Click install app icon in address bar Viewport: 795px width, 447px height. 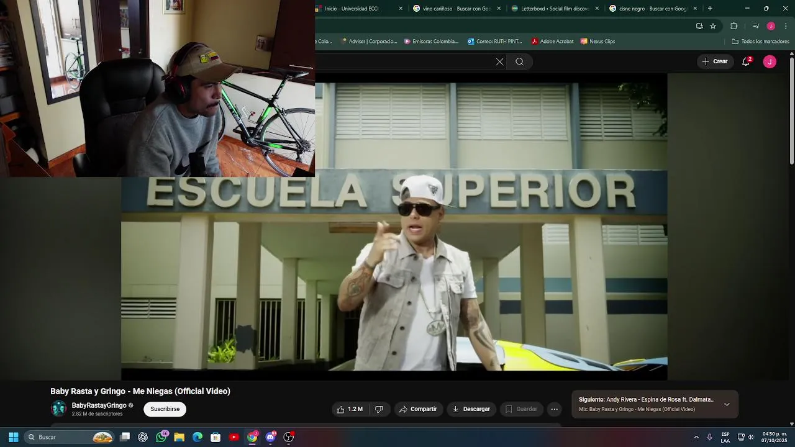[x=699, y=26]
